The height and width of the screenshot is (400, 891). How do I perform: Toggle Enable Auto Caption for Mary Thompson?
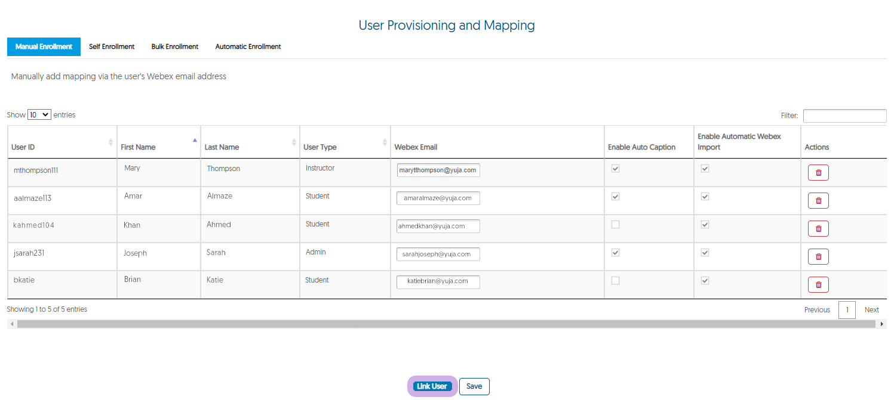[x=616, y=169]
